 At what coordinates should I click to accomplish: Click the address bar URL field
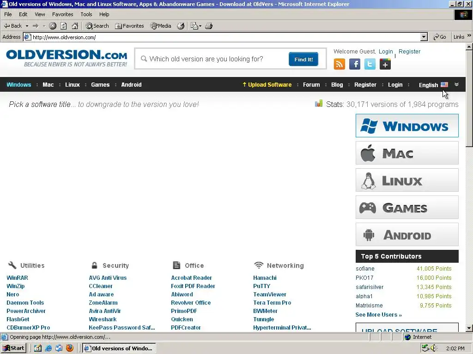tap(225, 37)
